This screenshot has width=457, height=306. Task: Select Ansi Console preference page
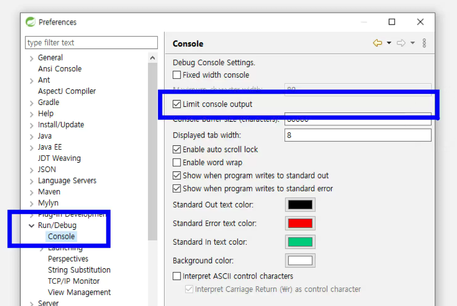(60, 69)
